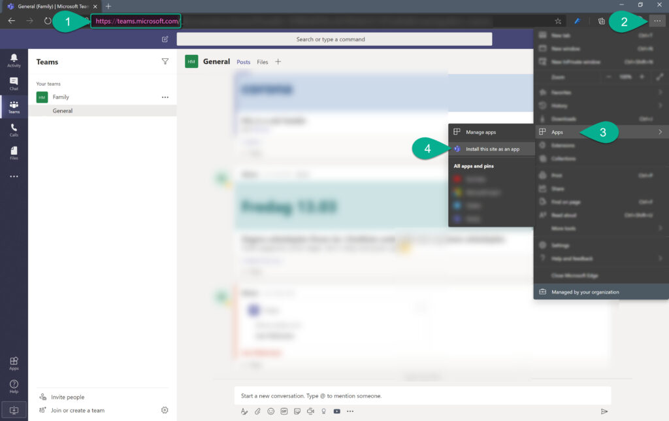Send the message with arrow icon

pyautogui.click(x=604, y=412)
